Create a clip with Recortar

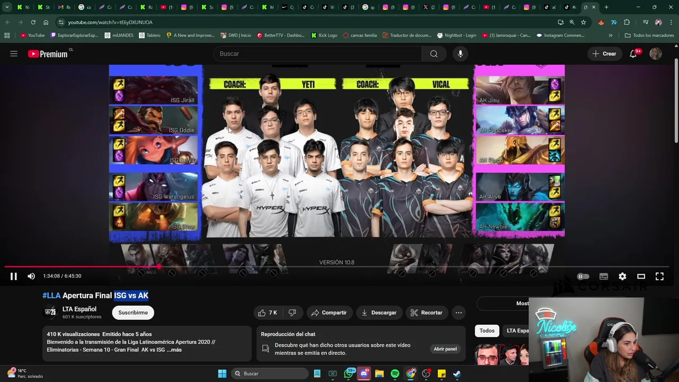(x=426, y=312)
